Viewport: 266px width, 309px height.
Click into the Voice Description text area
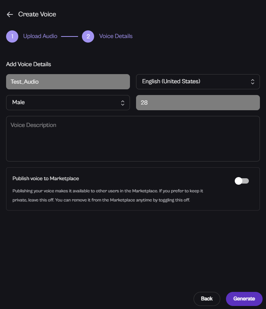[x=133, y=139]
